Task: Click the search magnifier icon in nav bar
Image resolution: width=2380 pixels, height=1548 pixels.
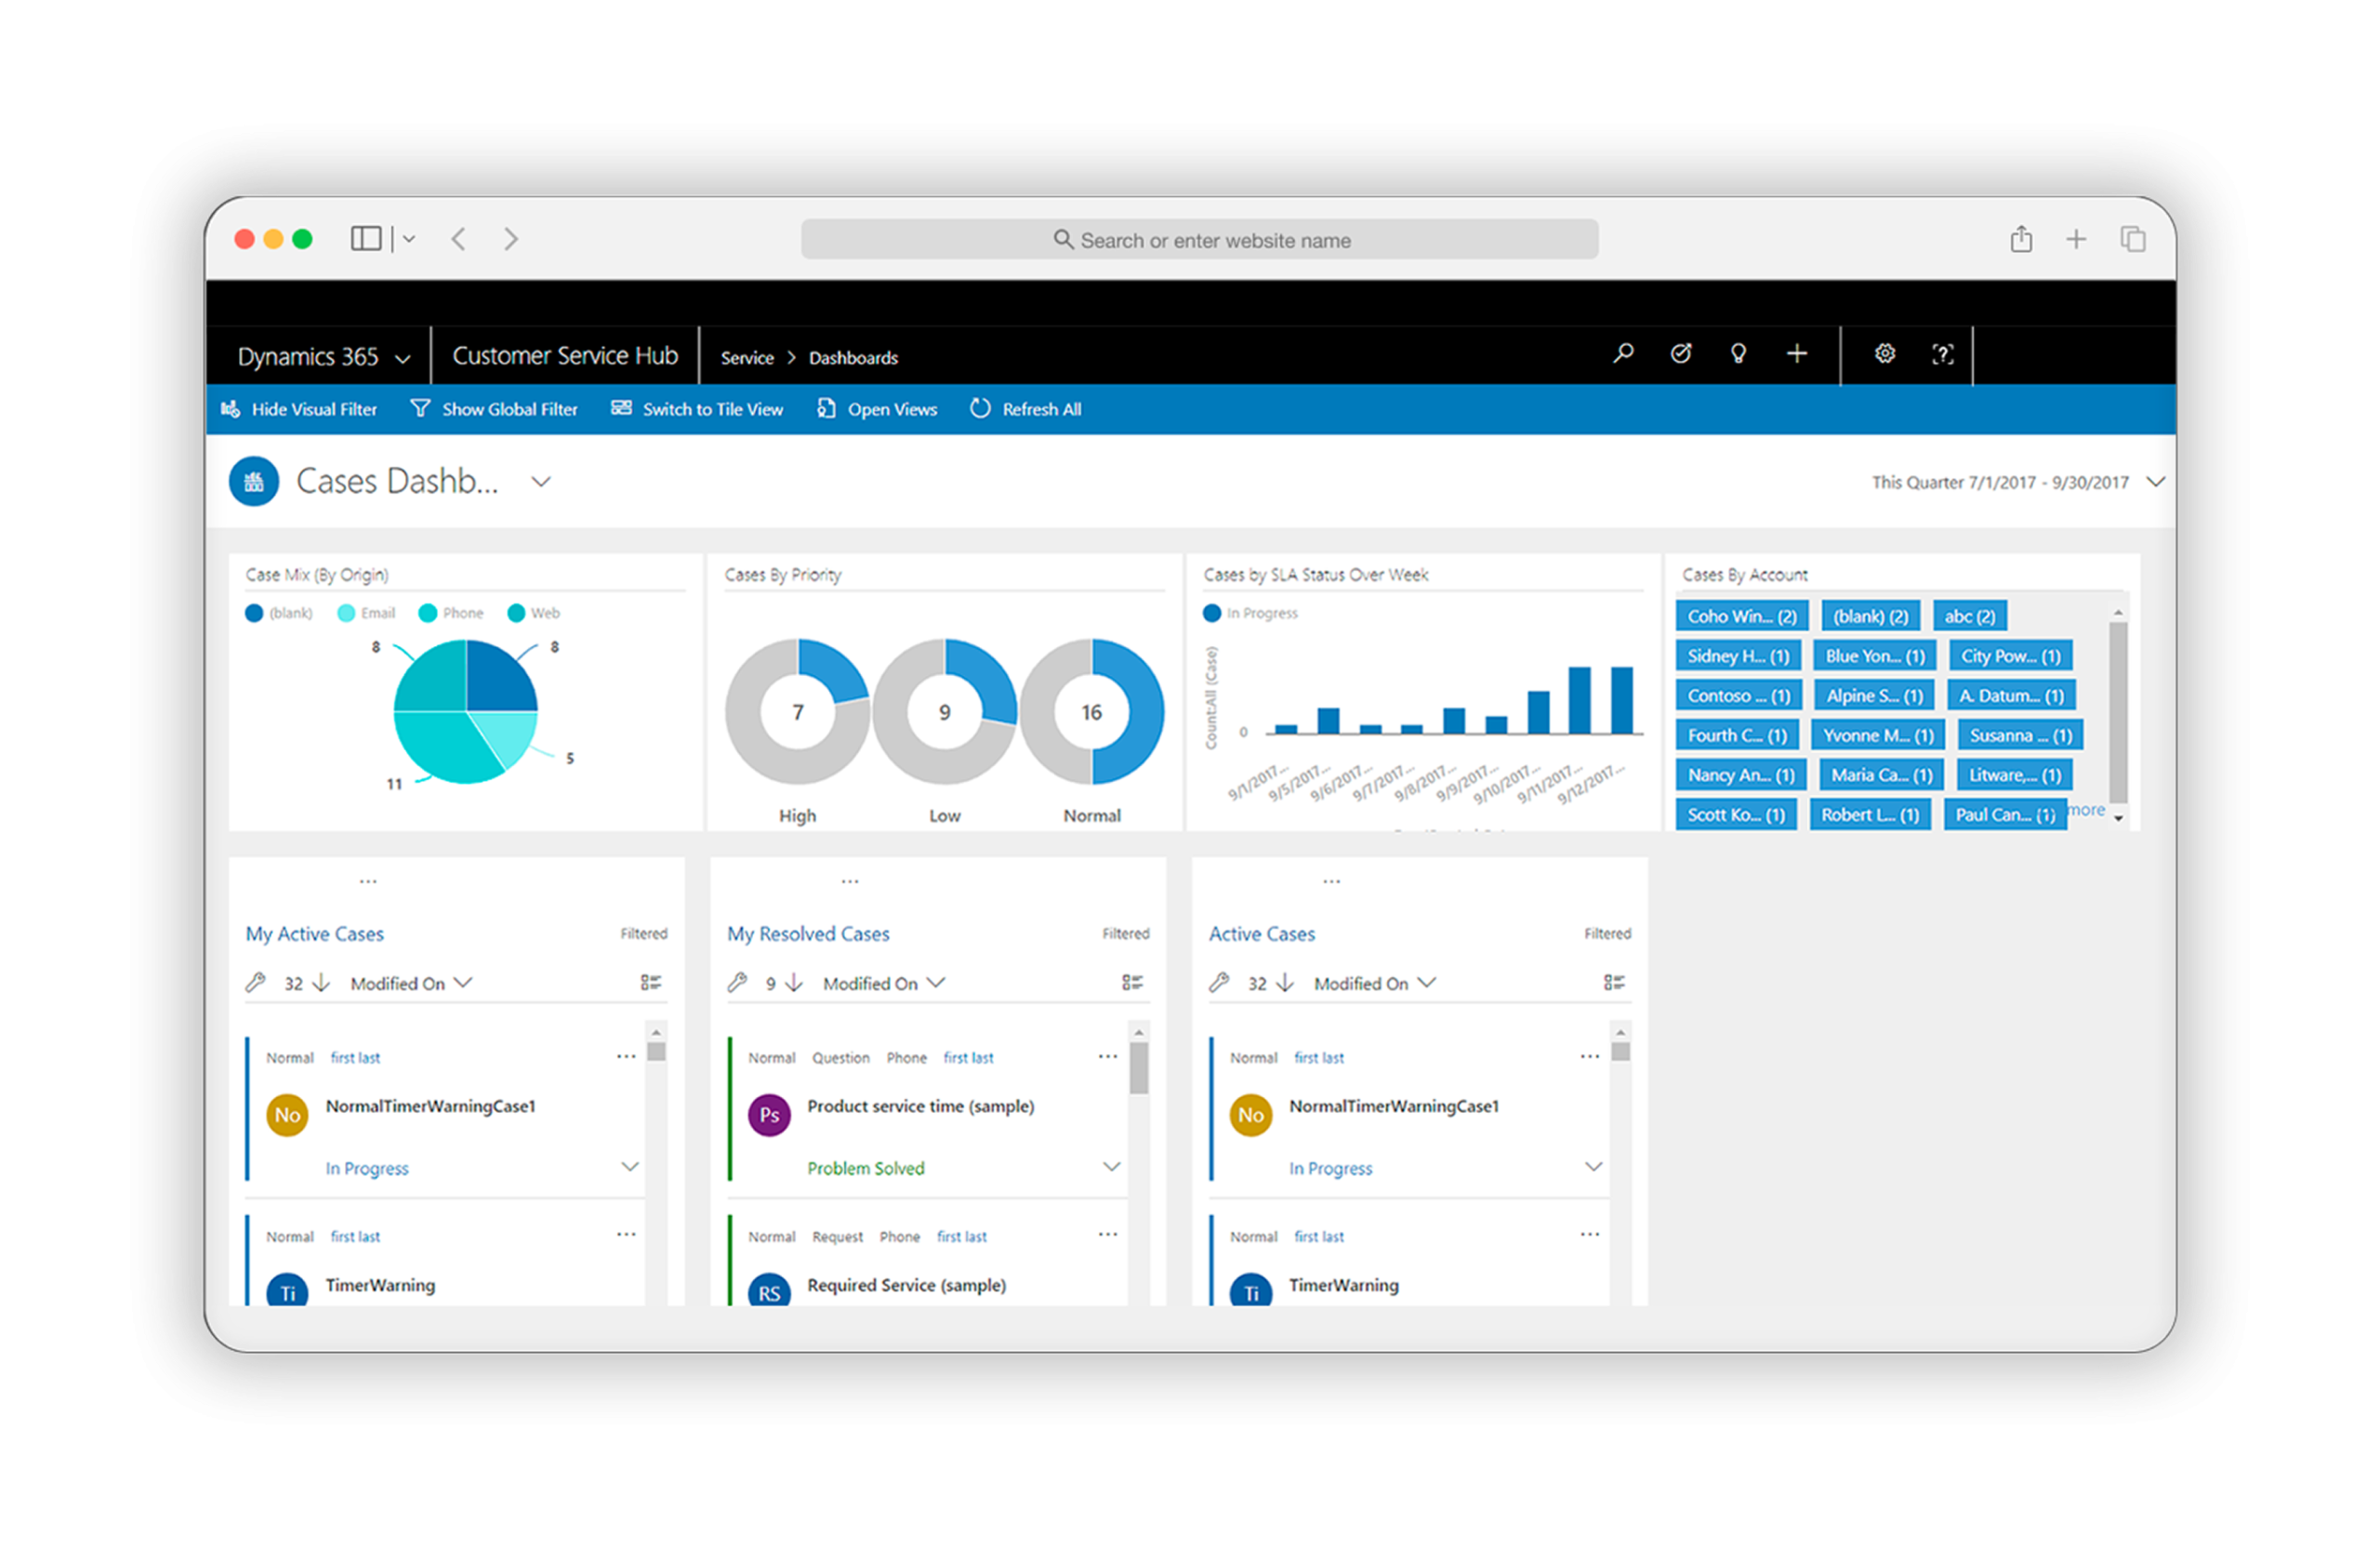Action: (x=1623, y=354)
